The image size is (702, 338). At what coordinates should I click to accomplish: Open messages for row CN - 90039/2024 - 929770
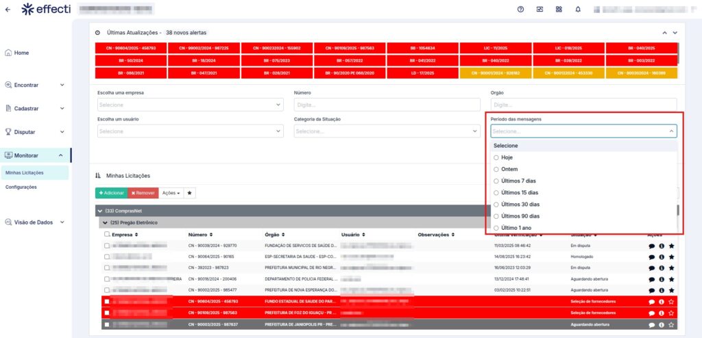tap(652, 246)
